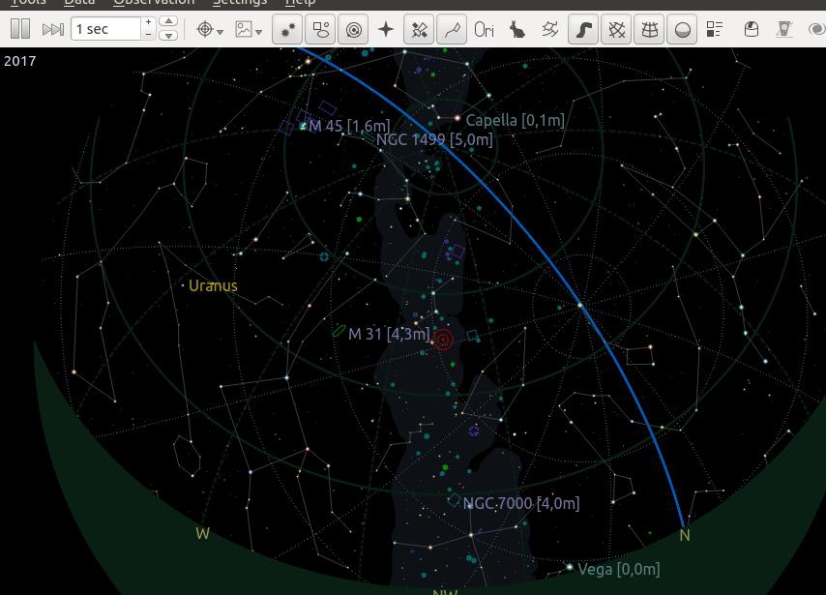Open the Settings menu
Viewport: 826px width, 595px height.
pos(240,3)
